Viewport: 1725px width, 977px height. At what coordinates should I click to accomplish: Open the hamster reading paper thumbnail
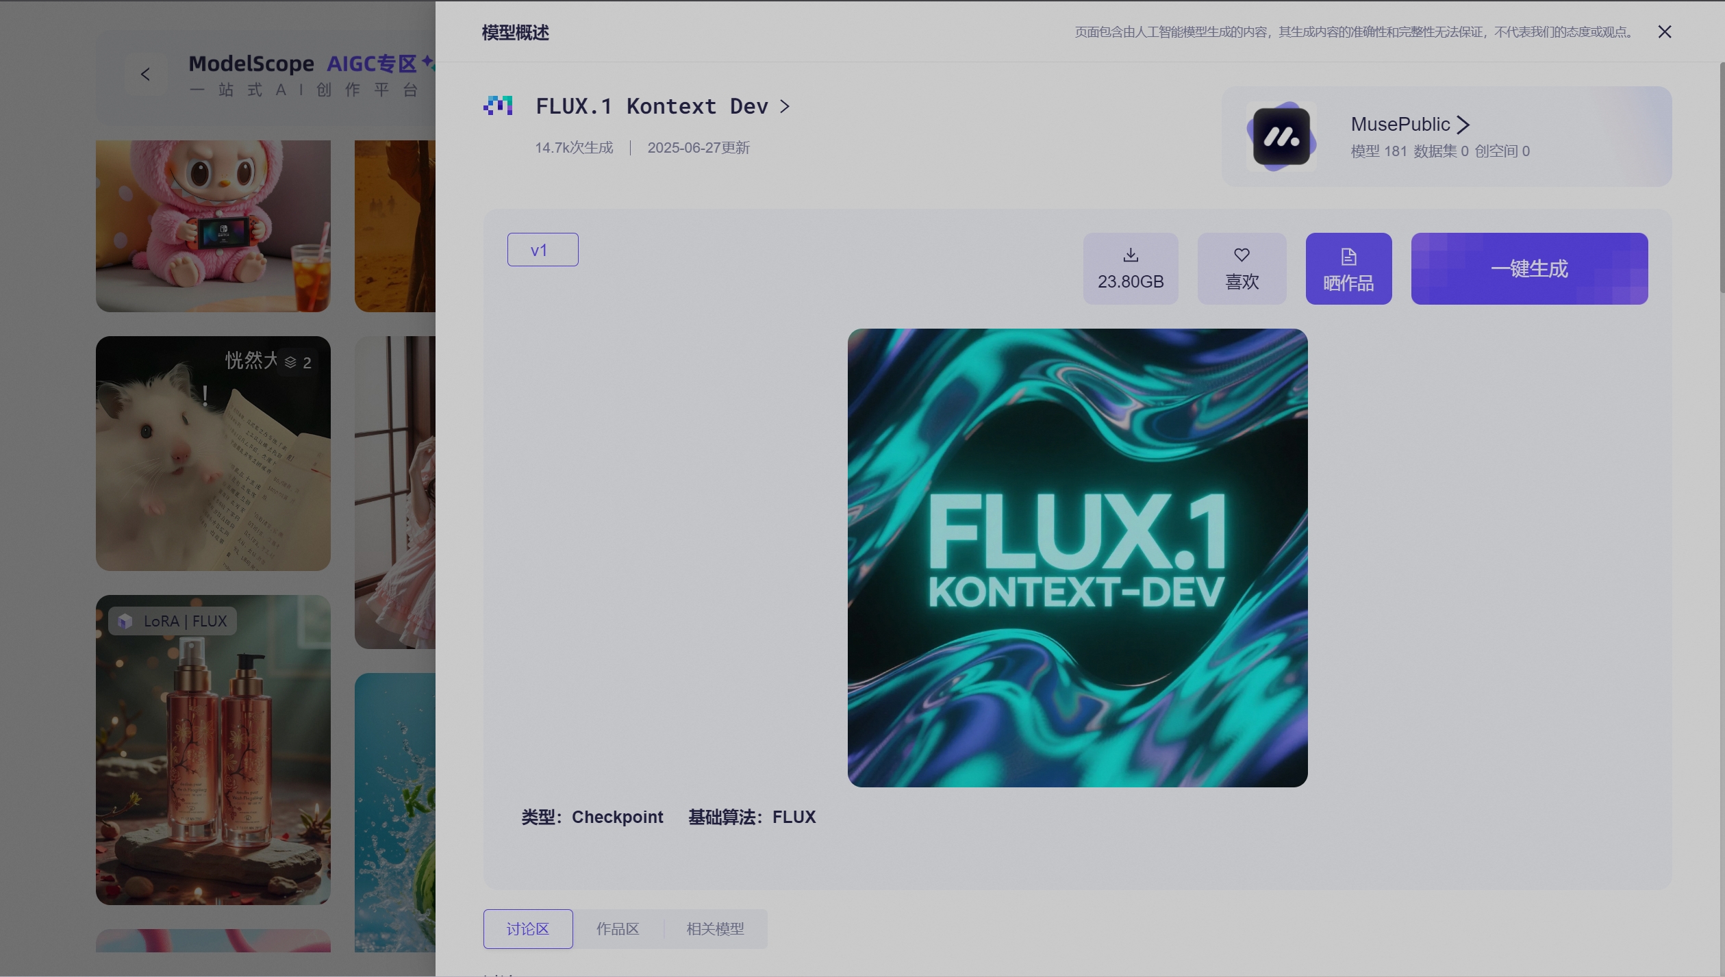(x=213, y=453)
